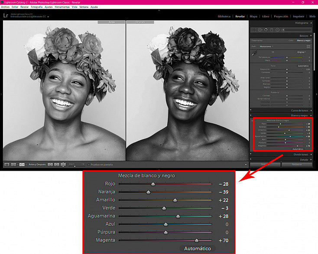Select the Crop Overlay tool
318x254 pixels.
254,30
